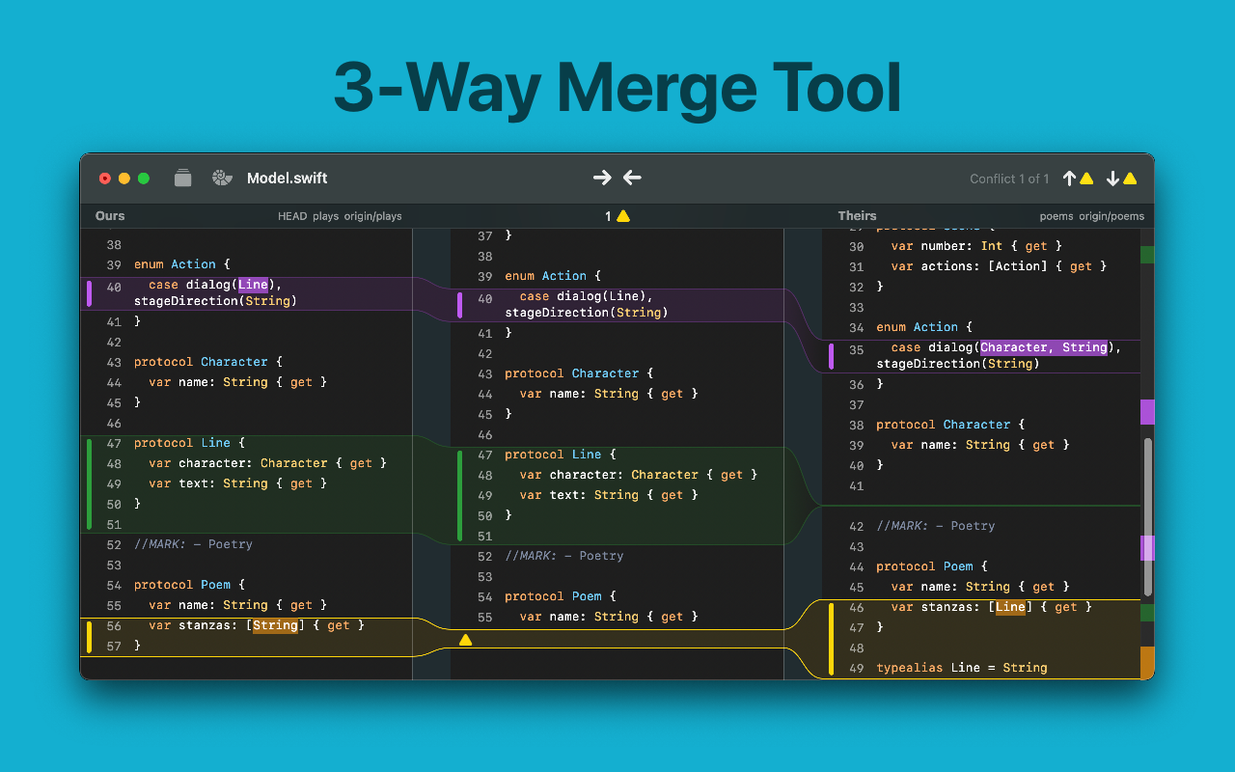Click 'protocol Poem {' in the Ours pane
This screenshot has height=772, width=1235.
(190, 585)
